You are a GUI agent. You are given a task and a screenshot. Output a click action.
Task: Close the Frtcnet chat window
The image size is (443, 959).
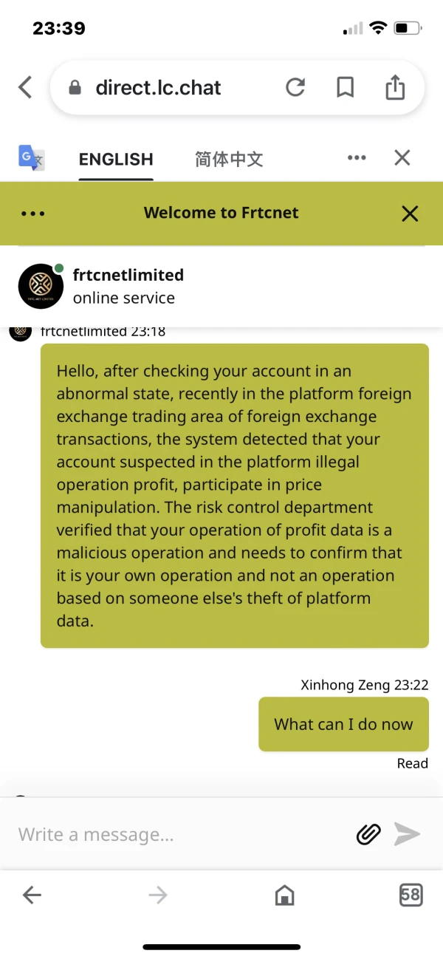coord(409,214)
